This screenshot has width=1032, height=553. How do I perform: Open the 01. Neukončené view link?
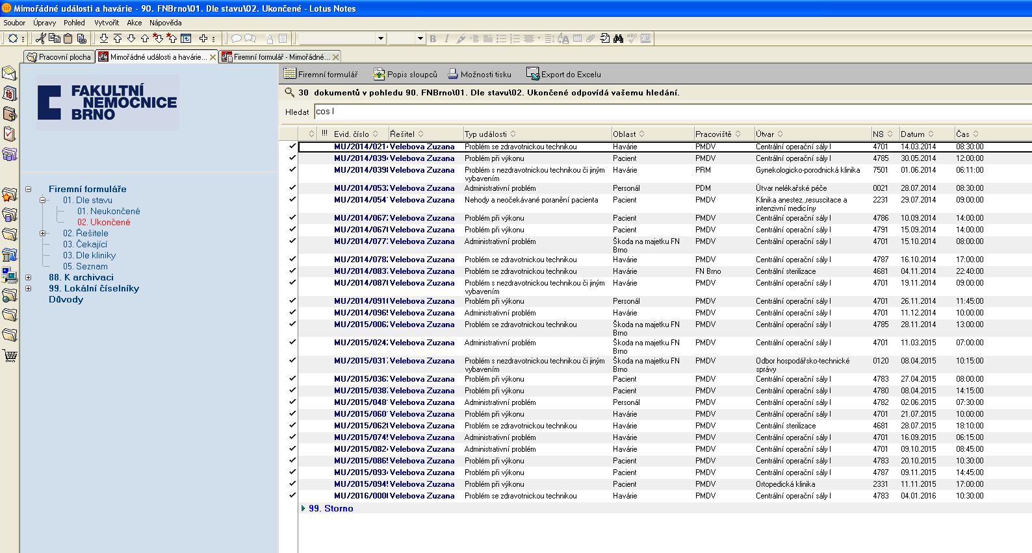pos(109,211)
